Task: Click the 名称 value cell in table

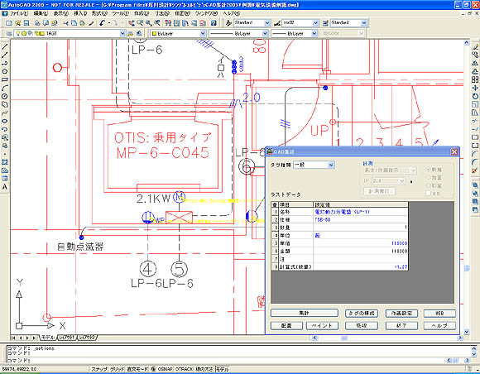Action: [x=361, y=212]
